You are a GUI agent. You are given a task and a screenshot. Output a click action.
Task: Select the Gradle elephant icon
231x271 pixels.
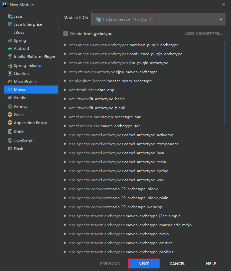[x=10, y=98]
